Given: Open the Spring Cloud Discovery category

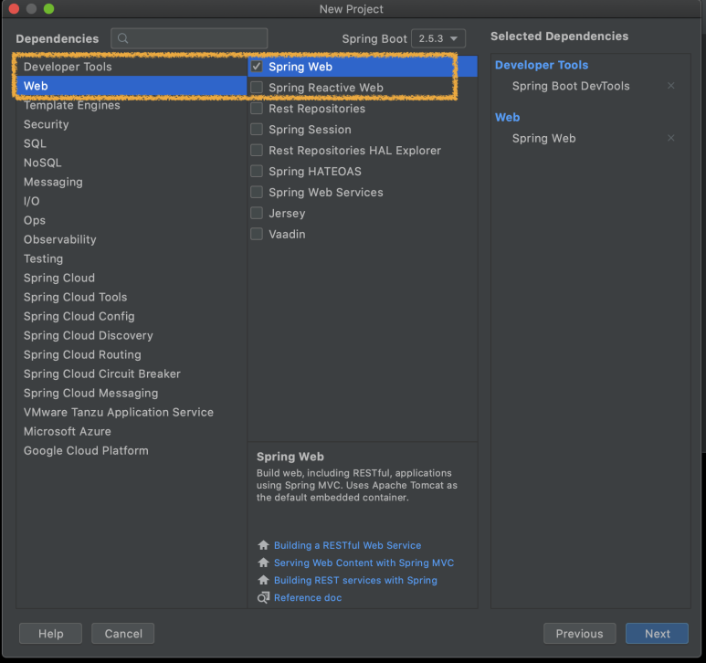Looking at the screenshot, I should [x=132, y=335].
